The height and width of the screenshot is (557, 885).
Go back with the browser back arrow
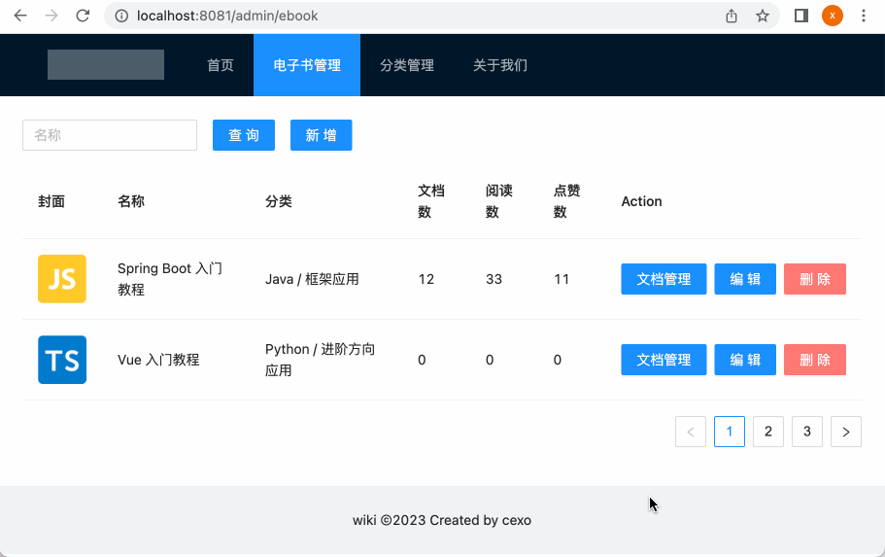click(x=20, y=16)
